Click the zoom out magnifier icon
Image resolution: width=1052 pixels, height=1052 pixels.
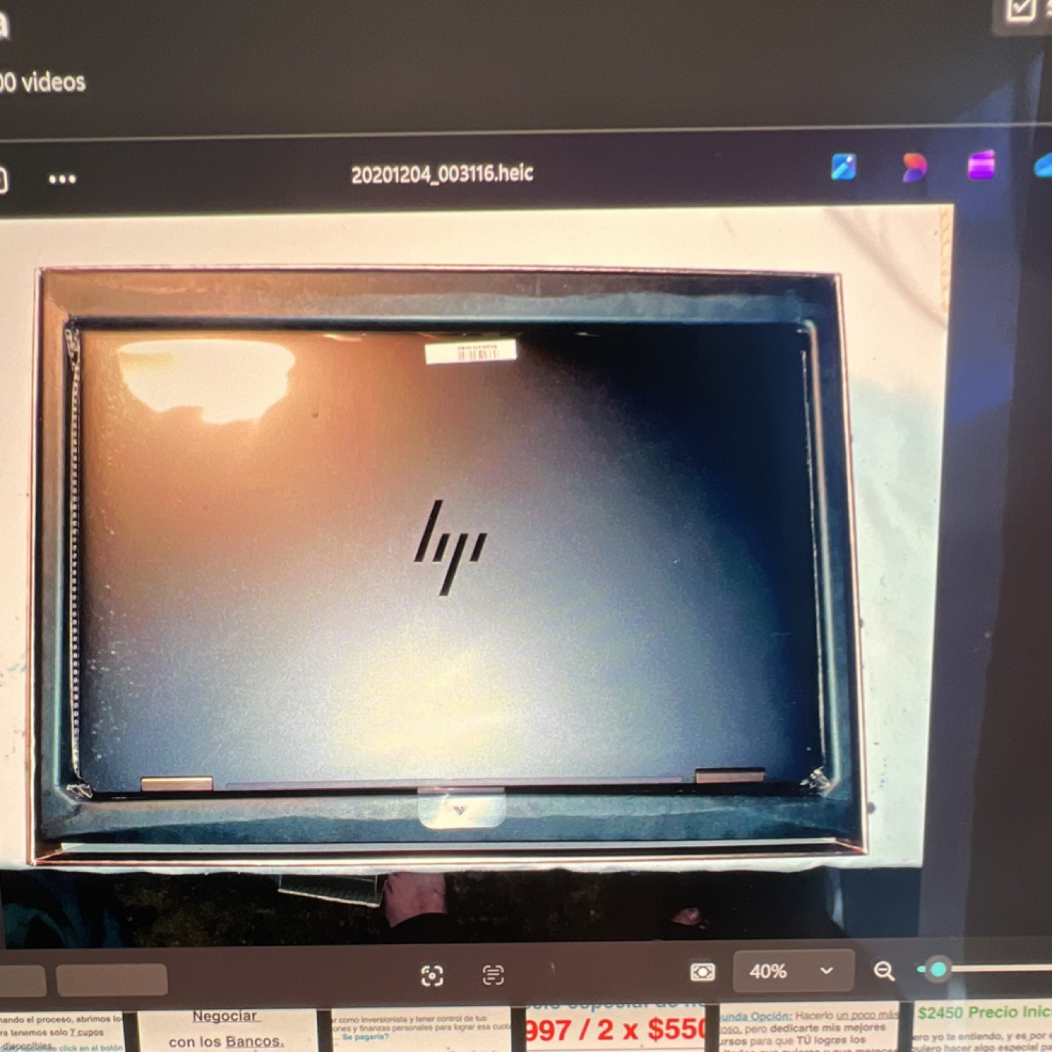884,970
